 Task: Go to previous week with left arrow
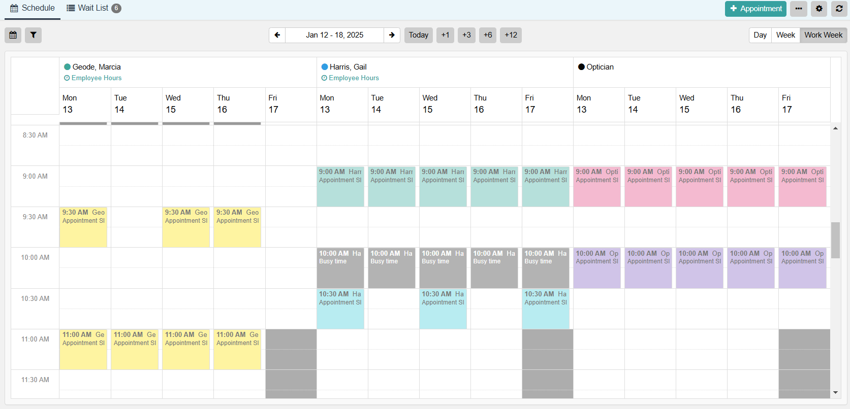pyautogui.click(x=277, y=35)
